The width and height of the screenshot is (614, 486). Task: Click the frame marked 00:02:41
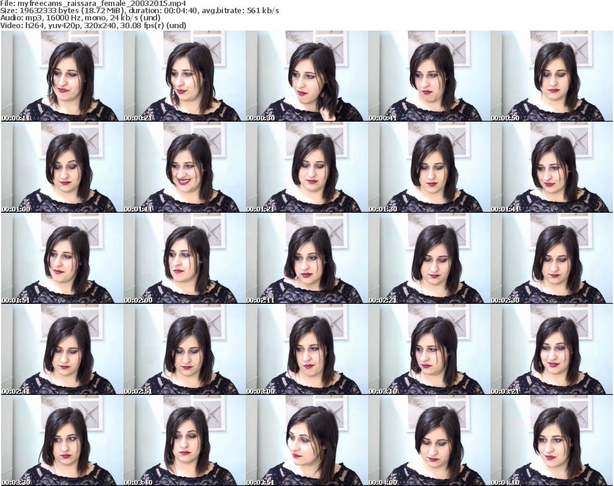(62, 349)
